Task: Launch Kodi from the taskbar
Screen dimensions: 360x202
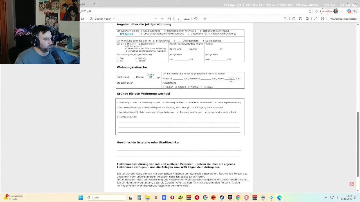Action: coord(271,198)
